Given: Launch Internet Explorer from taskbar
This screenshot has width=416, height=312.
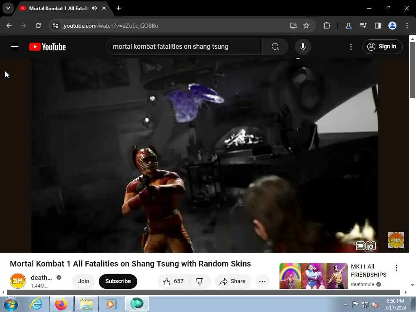Looking at the screenshot, I should 36,304.
